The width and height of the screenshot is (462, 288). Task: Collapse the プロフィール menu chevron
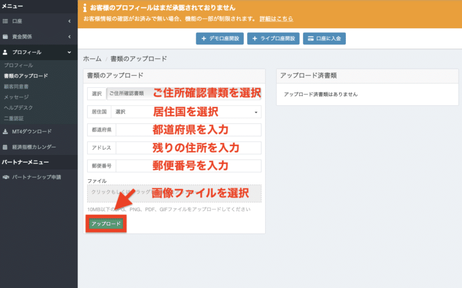coord(69,52)
